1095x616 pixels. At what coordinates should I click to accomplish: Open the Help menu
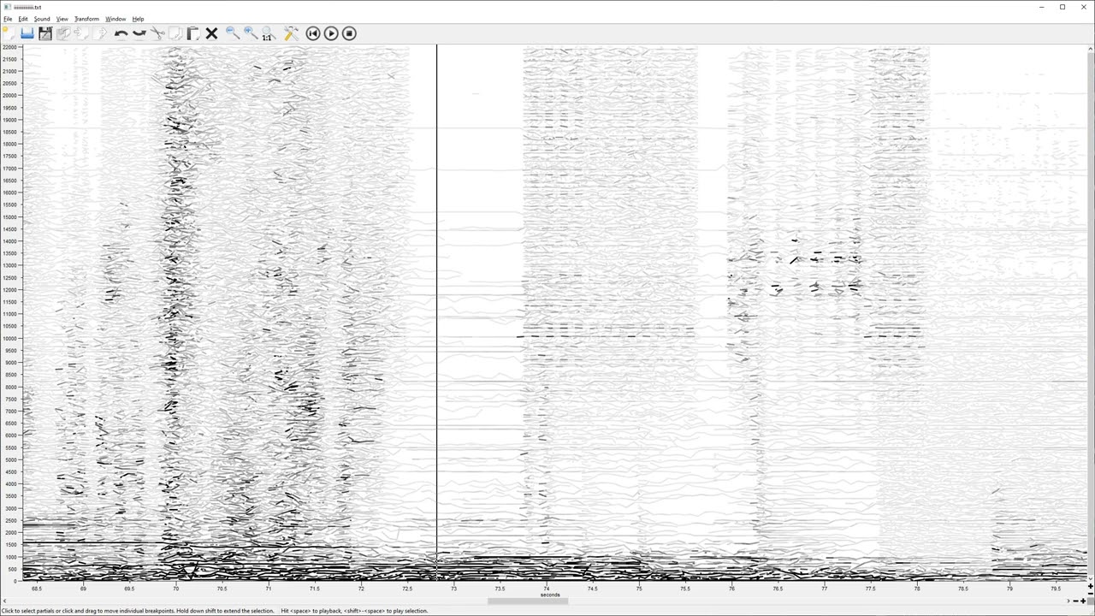138,19
